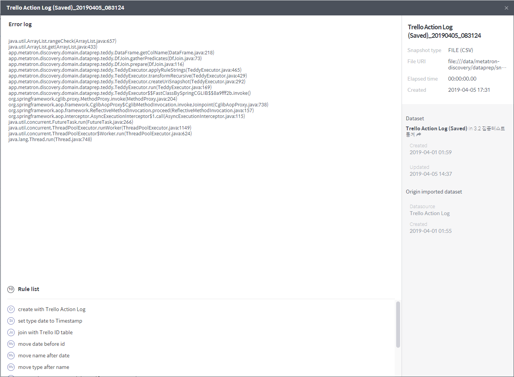Click the Snapshot type value FILE (CSV)
Viewport: 514px width, 377px height.
460,50
